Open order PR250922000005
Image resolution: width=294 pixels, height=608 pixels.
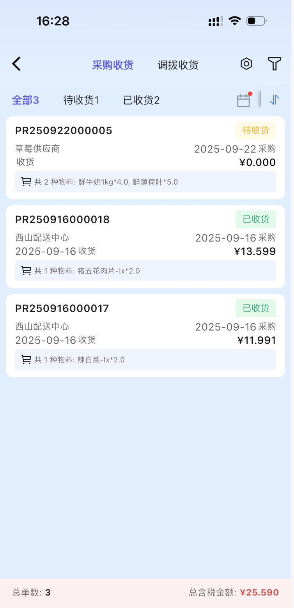click(64, 131)
